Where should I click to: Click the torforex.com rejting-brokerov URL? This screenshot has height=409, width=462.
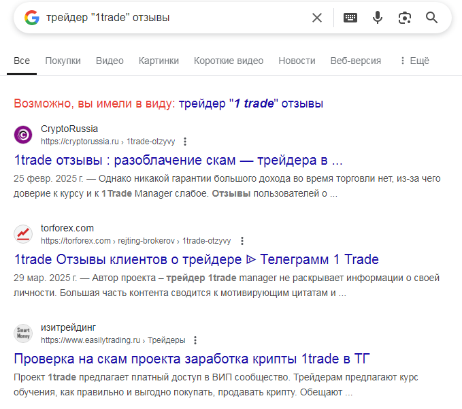coord(136,241)
